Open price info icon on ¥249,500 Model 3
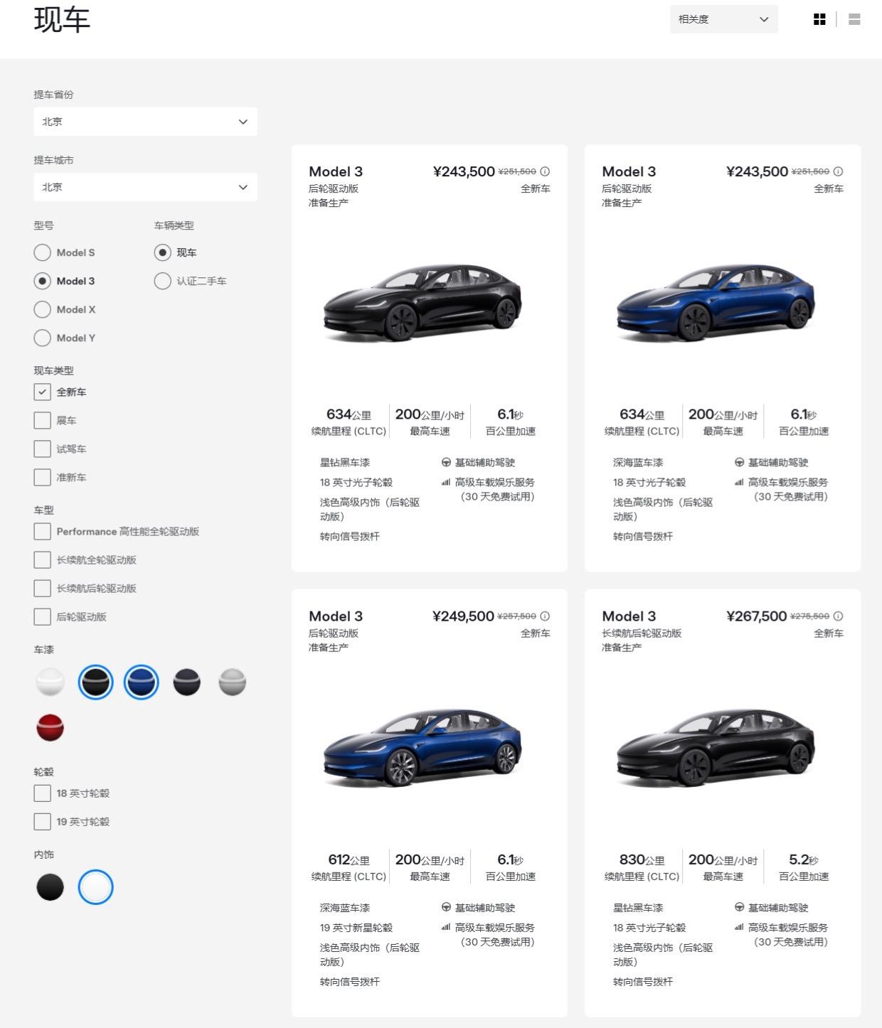The width and height of the screenshot is (882, 1028). (545, 616)
